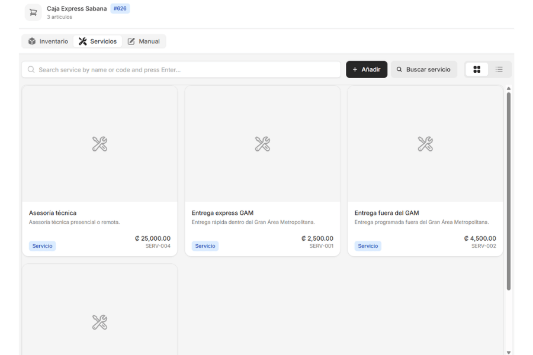Open the Manual entry tab
533x355 pixels.
143,41
